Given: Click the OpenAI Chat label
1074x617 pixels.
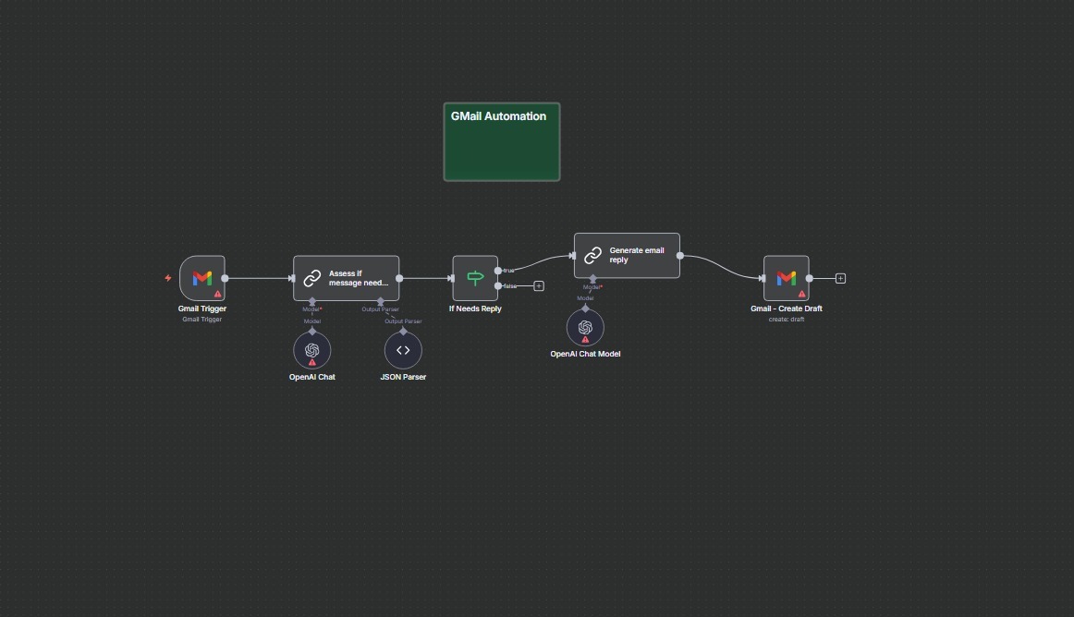Looking at the screenshot, I should (x=311, y=378).
